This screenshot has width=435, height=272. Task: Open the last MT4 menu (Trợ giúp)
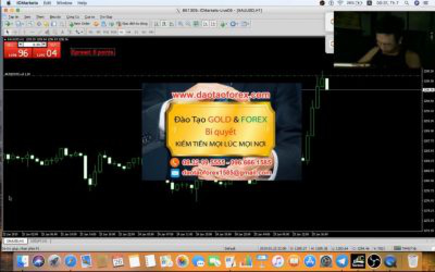click(x=106, y=17)
